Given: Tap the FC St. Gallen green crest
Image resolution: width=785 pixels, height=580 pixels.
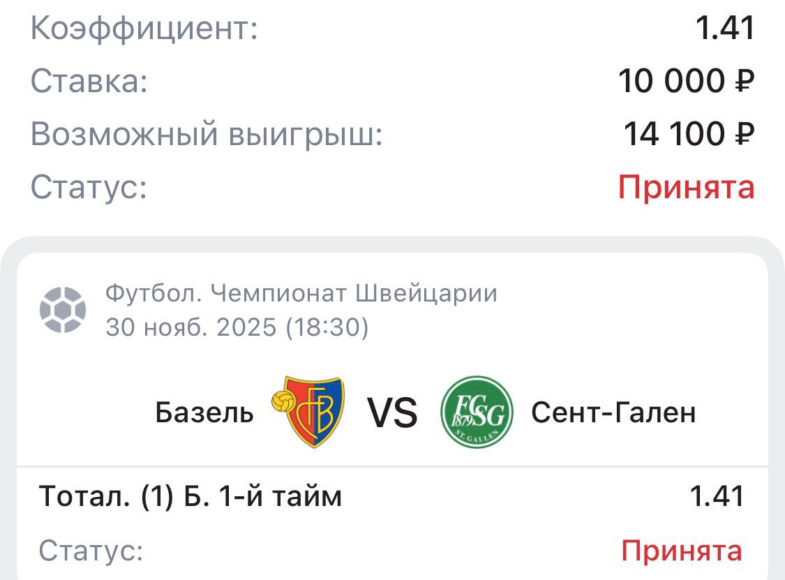Looking at the screenshot, I should tap(477, 412).
